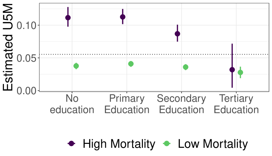272x156 pixels.
Task: Click the Secondary Education axis label
Action: click(x=182, y=104)
